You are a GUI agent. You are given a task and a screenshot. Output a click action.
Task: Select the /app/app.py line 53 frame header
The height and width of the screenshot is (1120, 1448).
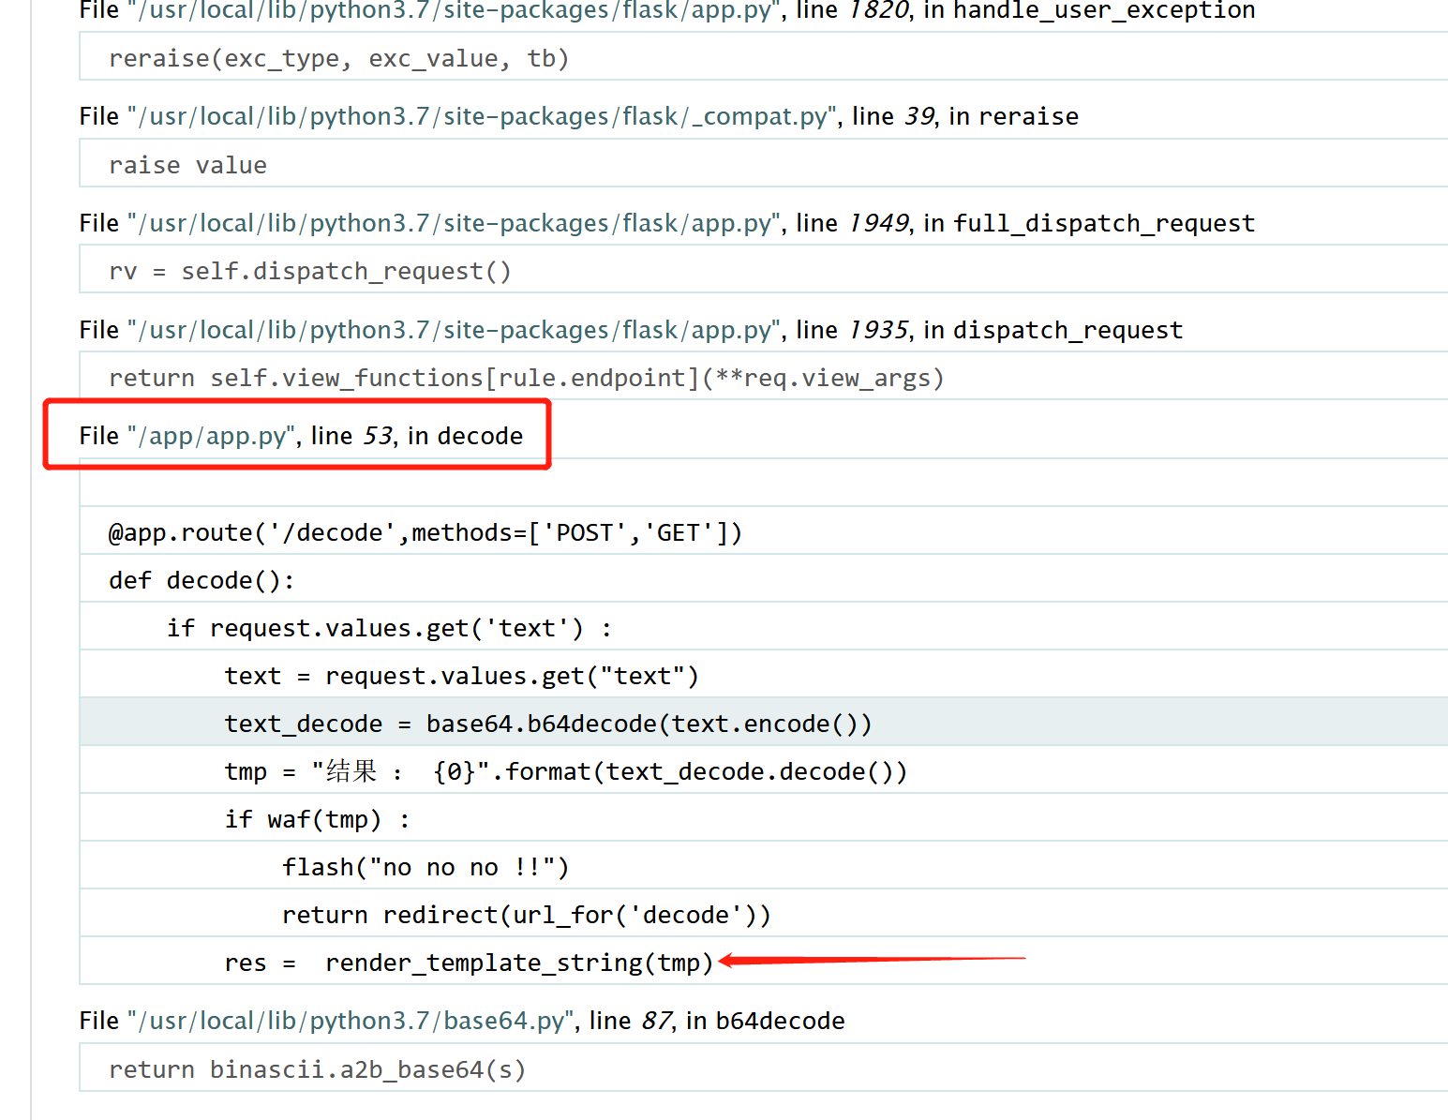tap(301, 436)
